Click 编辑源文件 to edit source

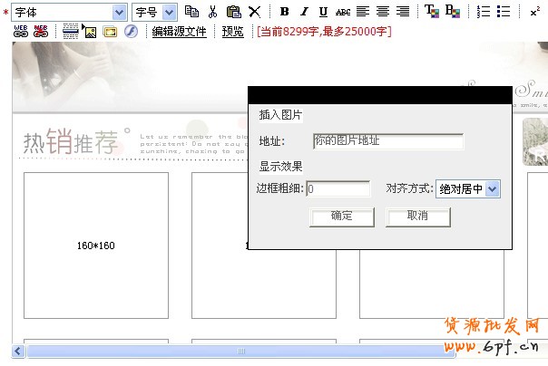coord(179,31)
